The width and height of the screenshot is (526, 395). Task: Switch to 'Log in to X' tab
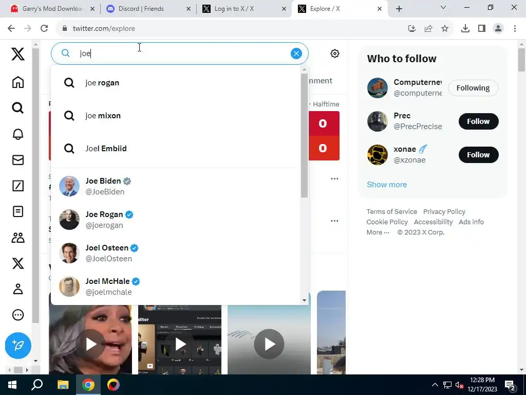tap(245, 9)
